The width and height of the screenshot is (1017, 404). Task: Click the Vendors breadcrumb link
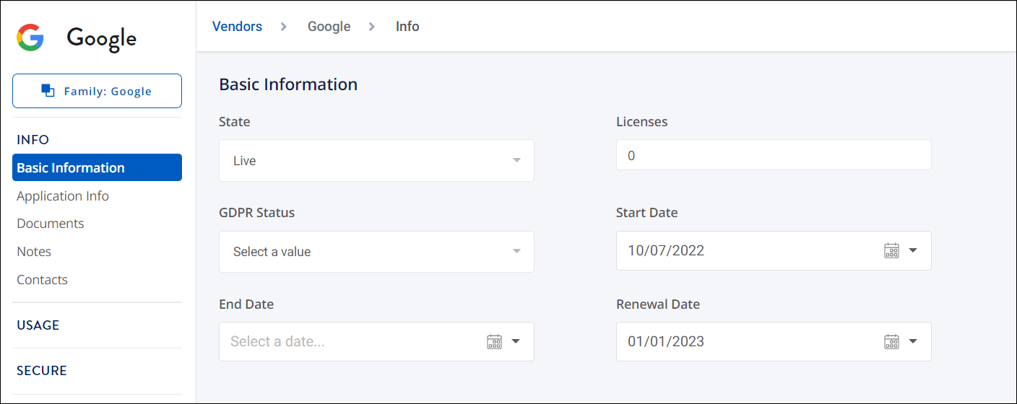237,27
